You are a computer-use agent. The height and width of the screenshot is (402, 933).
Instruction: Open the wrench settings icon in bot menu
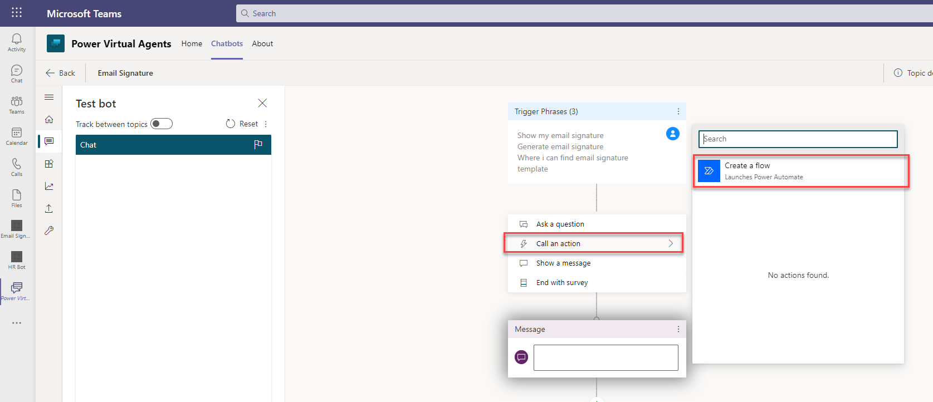49,231
